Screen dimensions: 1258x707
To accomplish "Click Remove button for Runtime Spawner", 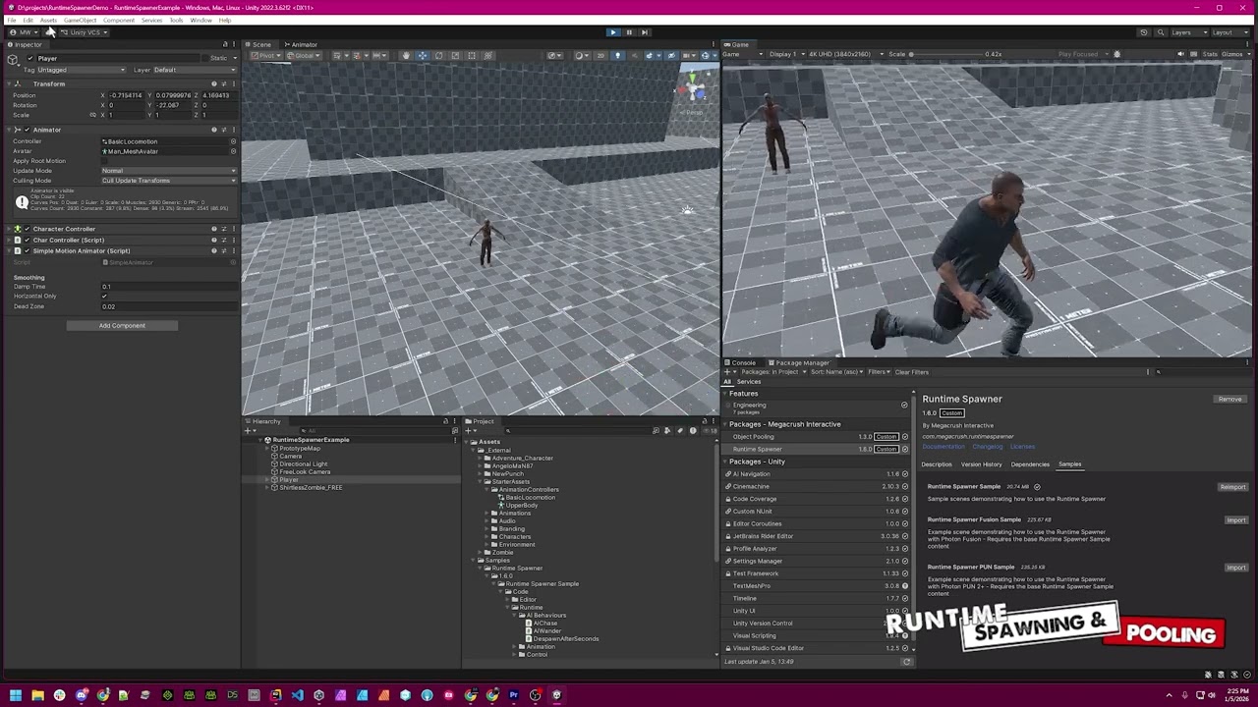I will point(1229,400).
